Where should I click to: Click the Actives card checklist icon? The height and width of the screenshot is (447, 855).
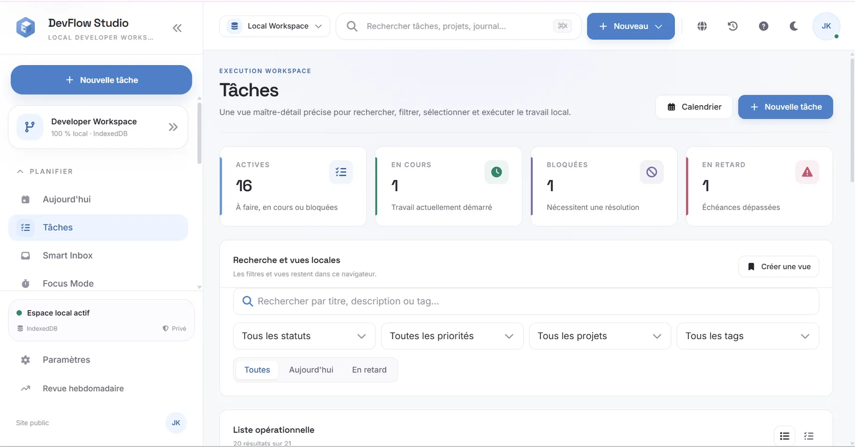341,172
